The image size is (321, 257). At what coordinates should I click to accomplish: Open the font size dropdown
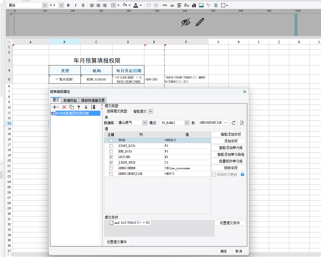coord(61,5)
